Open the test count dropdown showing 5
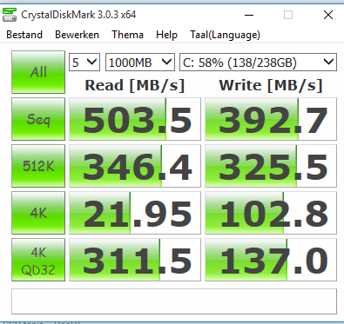This screenshot has width=344, height=324. (x=84, y=63)
